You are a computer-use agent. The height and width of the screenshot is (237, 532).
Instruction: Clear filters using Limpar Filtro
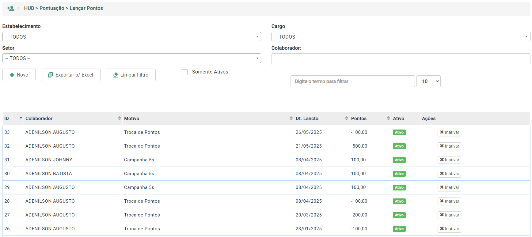(131, 75)
